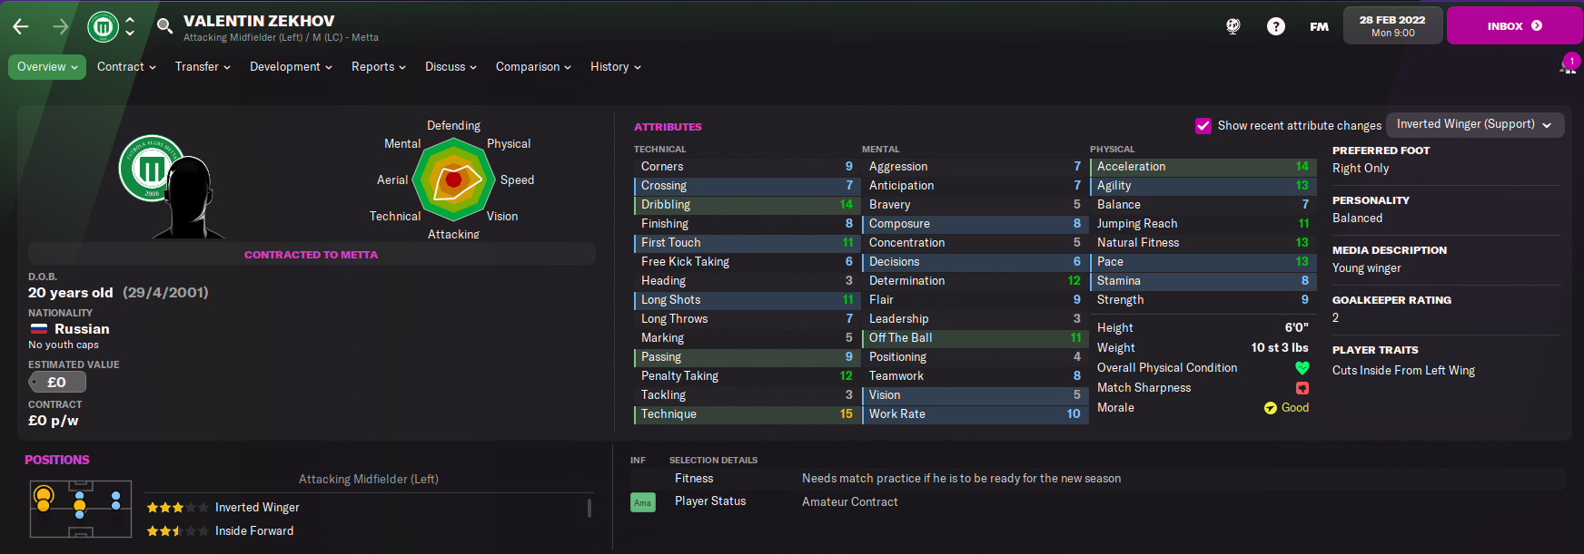Click the positions list scrollbar

click(589, 508)
